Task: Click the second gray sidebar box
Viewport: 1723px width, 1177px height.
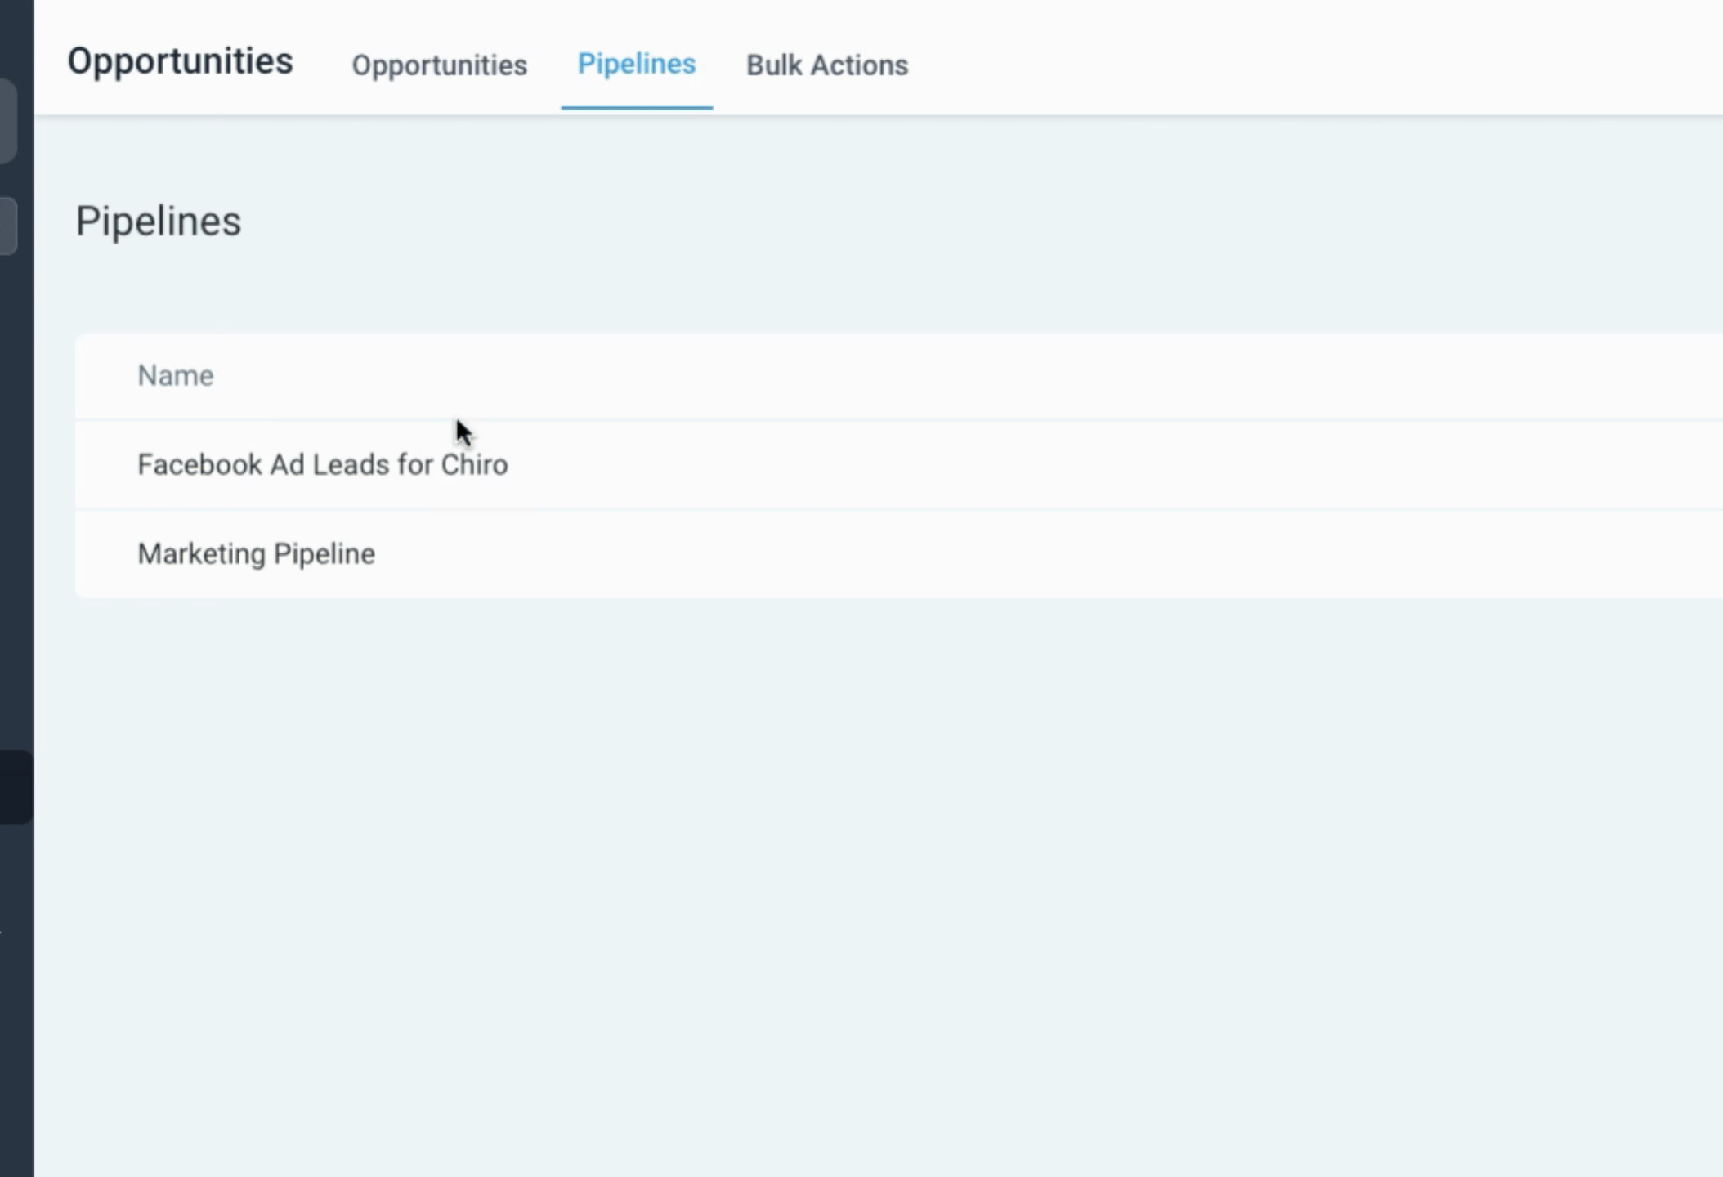Action: click(7, 225)
